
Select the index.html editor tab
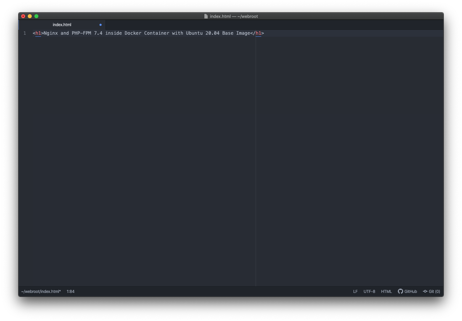[x=62, y=25]
